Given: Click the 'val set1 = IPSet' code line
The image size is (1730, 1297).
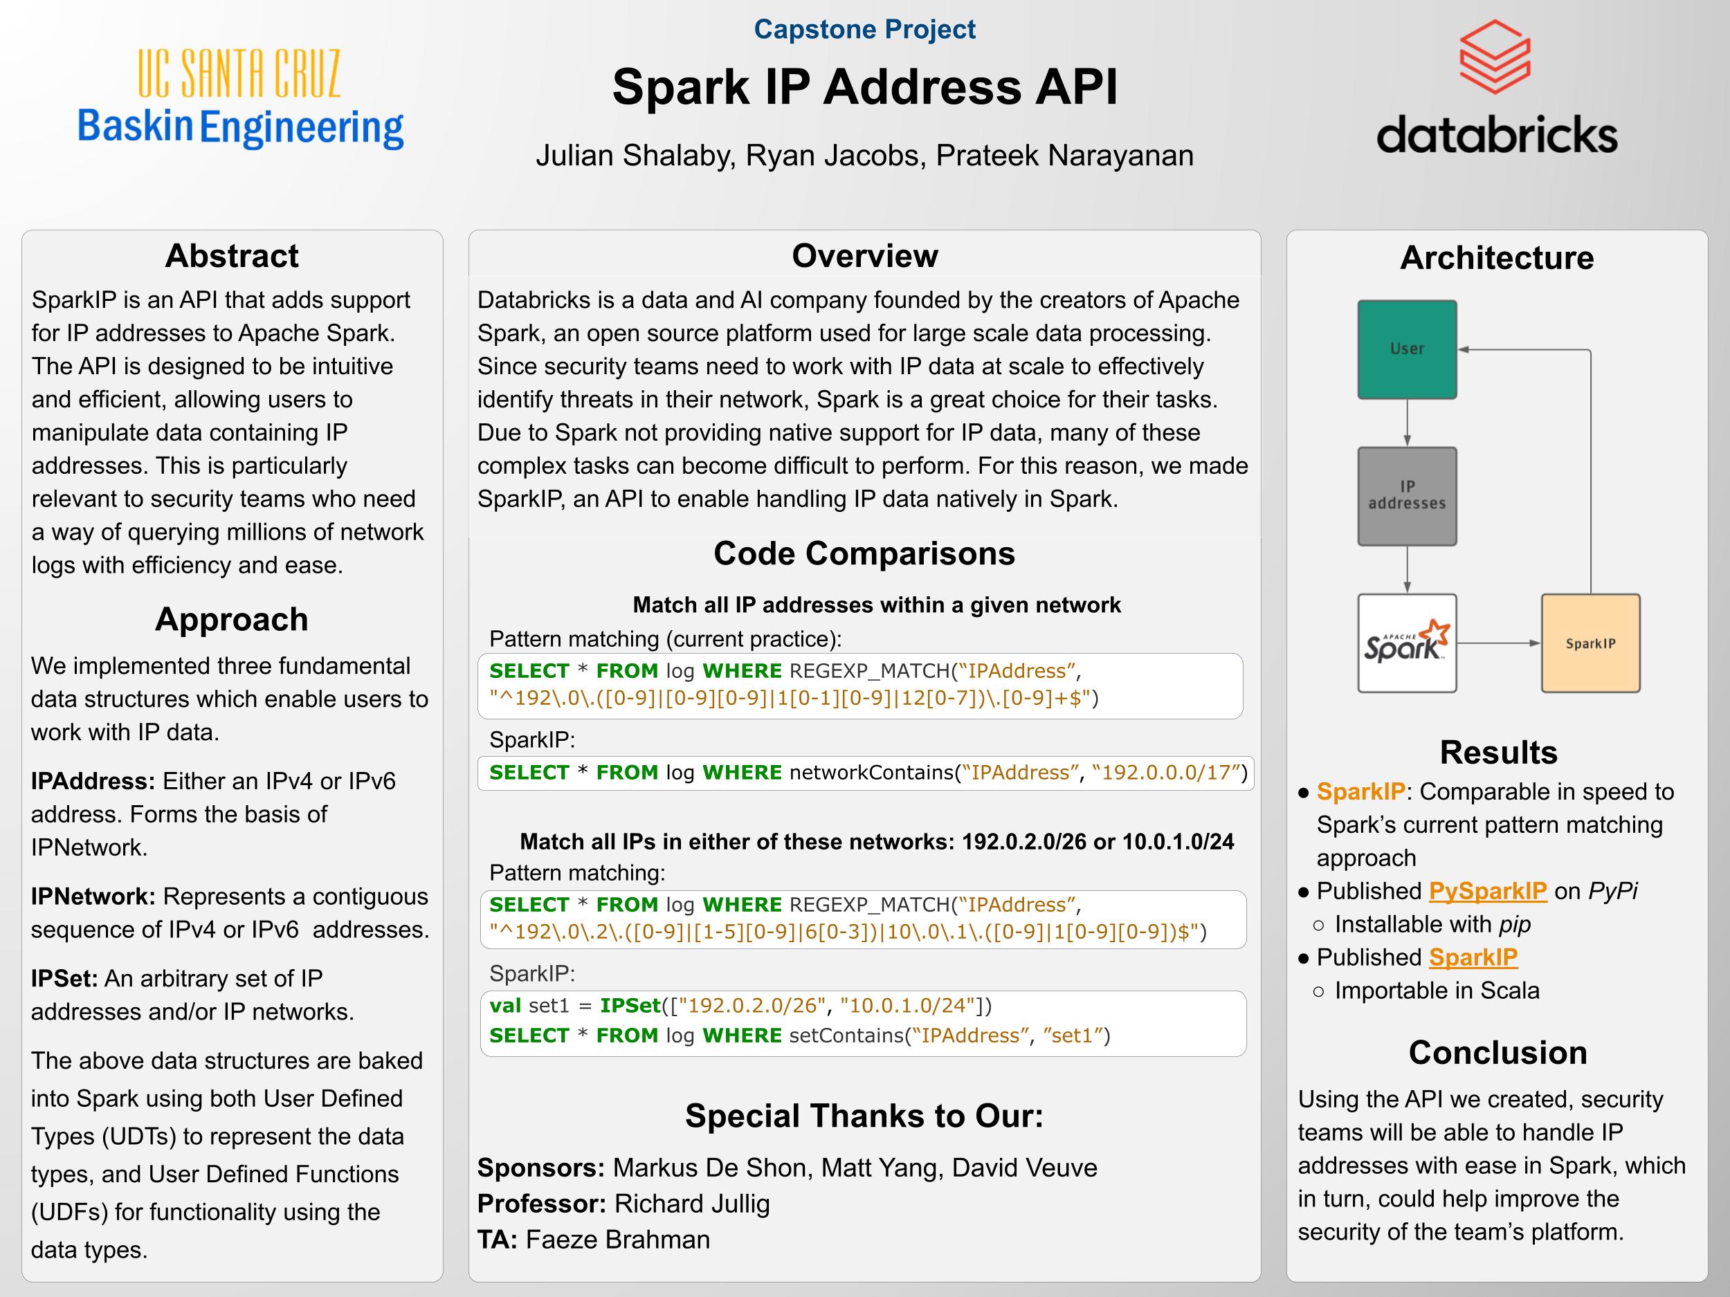Looking at the screenshot, I should pyautogui.click(x=740, y=1005).
